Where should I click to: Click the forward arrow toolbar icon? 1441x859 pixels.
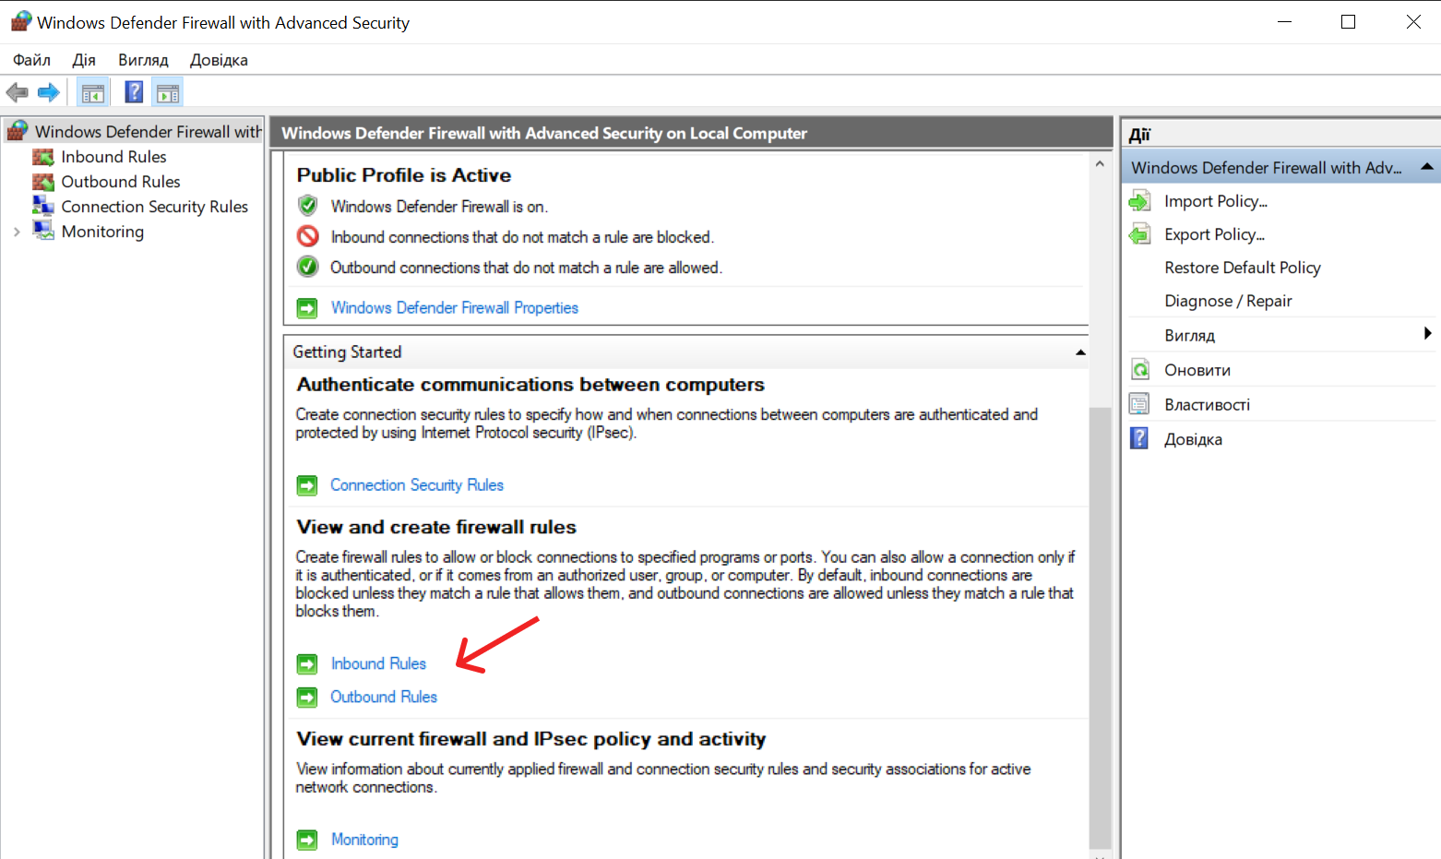[x=48, y=92]
